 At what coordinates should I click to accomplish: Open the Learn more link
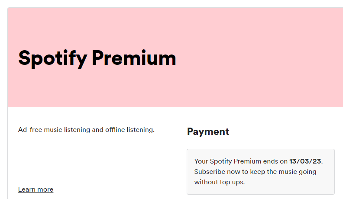tap(36, 189)
